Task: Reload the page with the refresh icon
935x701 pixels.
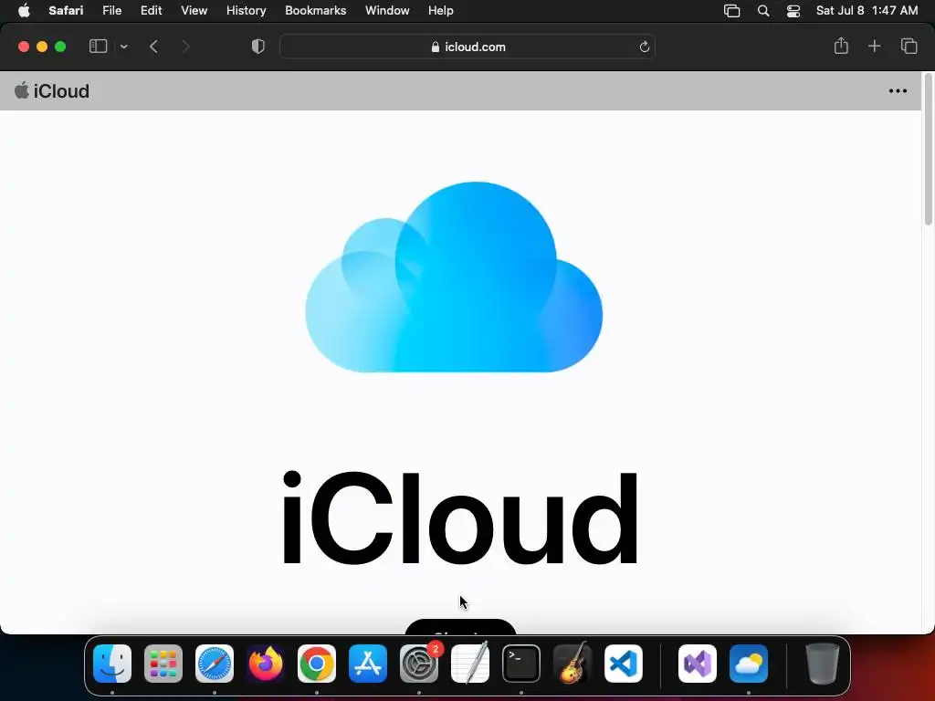Action: [x=644, y=47]
